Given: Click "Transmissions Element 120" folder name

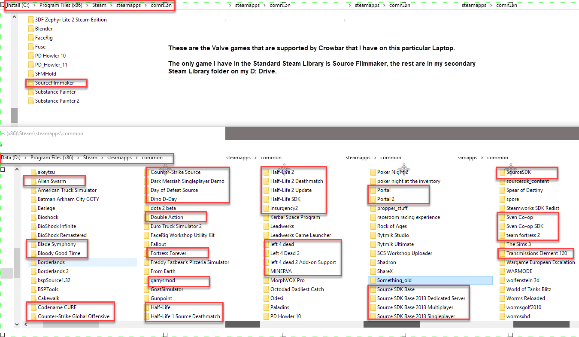Looking at the screenshot, I should point(537,253).
